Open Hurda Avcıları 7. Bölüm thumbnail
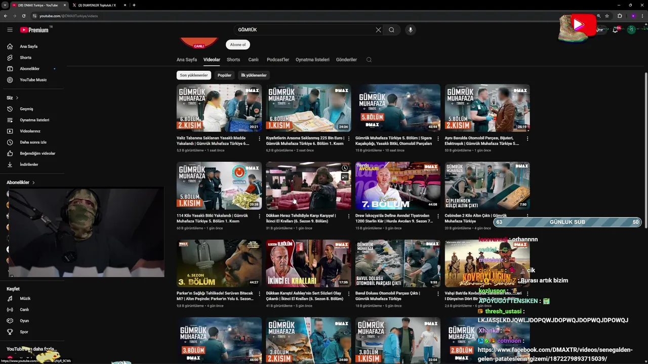The image size is (648, 364). click(398, 186)
